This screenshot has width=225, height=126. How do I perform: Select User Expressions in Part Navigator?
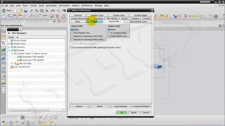[x=22, y=67]
